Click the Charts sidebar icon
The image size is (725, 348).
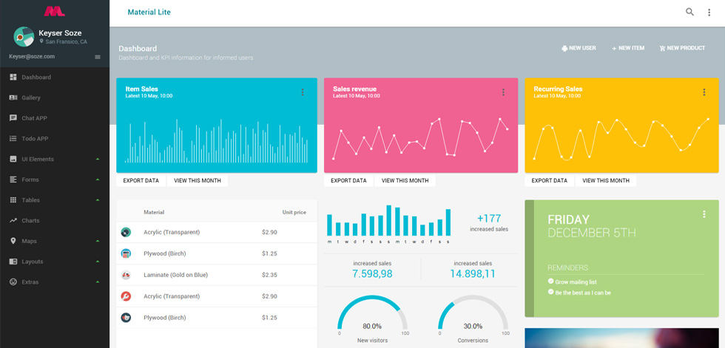coord(13,221)
